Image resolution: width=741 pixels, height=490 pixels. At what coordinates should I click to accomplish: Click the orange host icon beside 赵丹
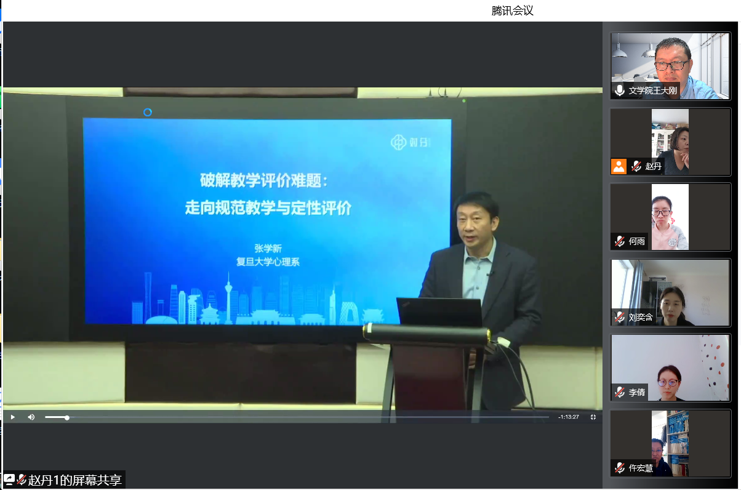tap(619, 166)
